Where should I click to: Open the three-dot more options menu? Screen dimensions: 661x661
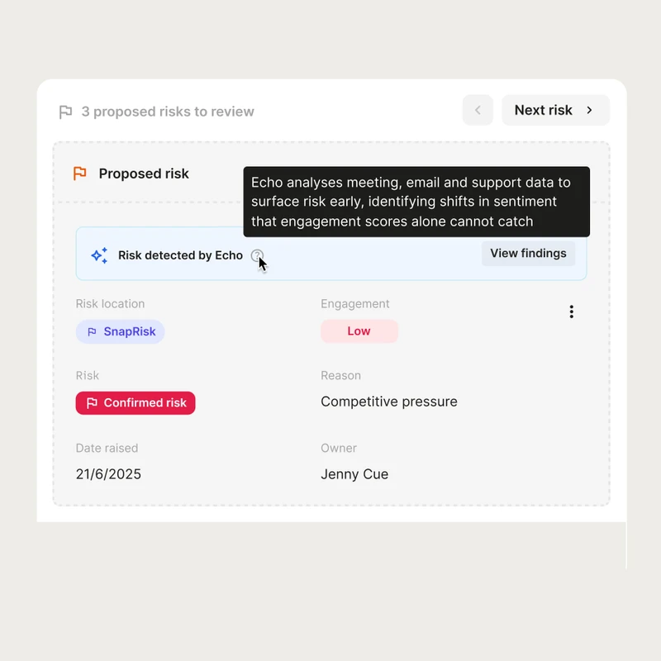pyautogui.click(x=571, y=312)
